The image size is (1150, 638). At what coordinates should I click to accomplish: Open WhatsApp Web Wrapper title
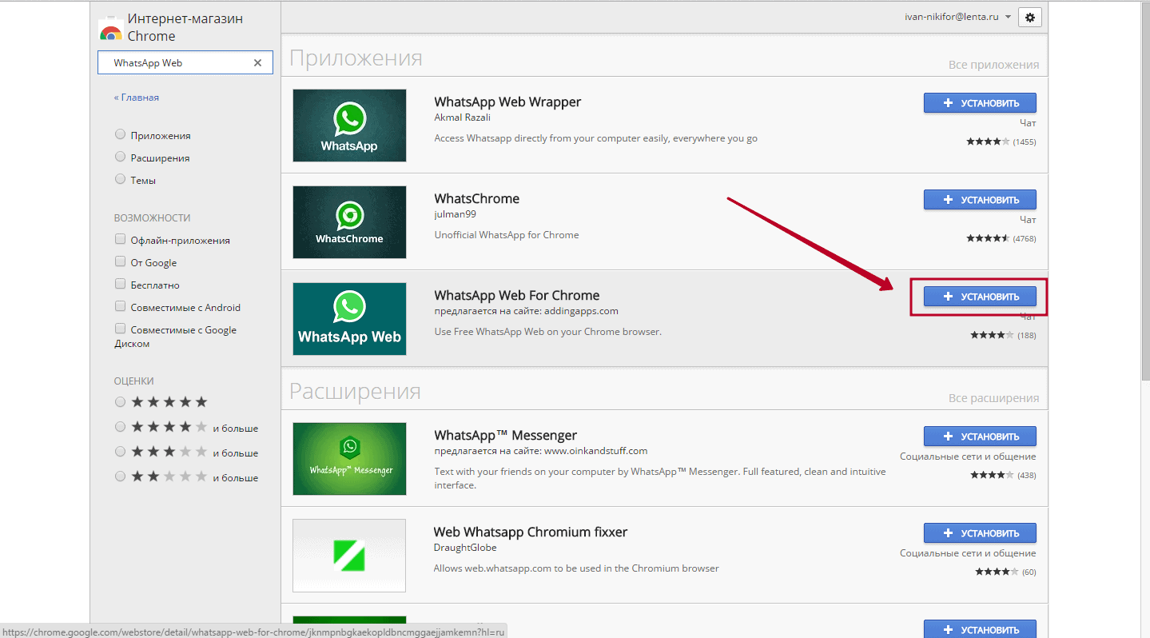click(x=507, y=102)
